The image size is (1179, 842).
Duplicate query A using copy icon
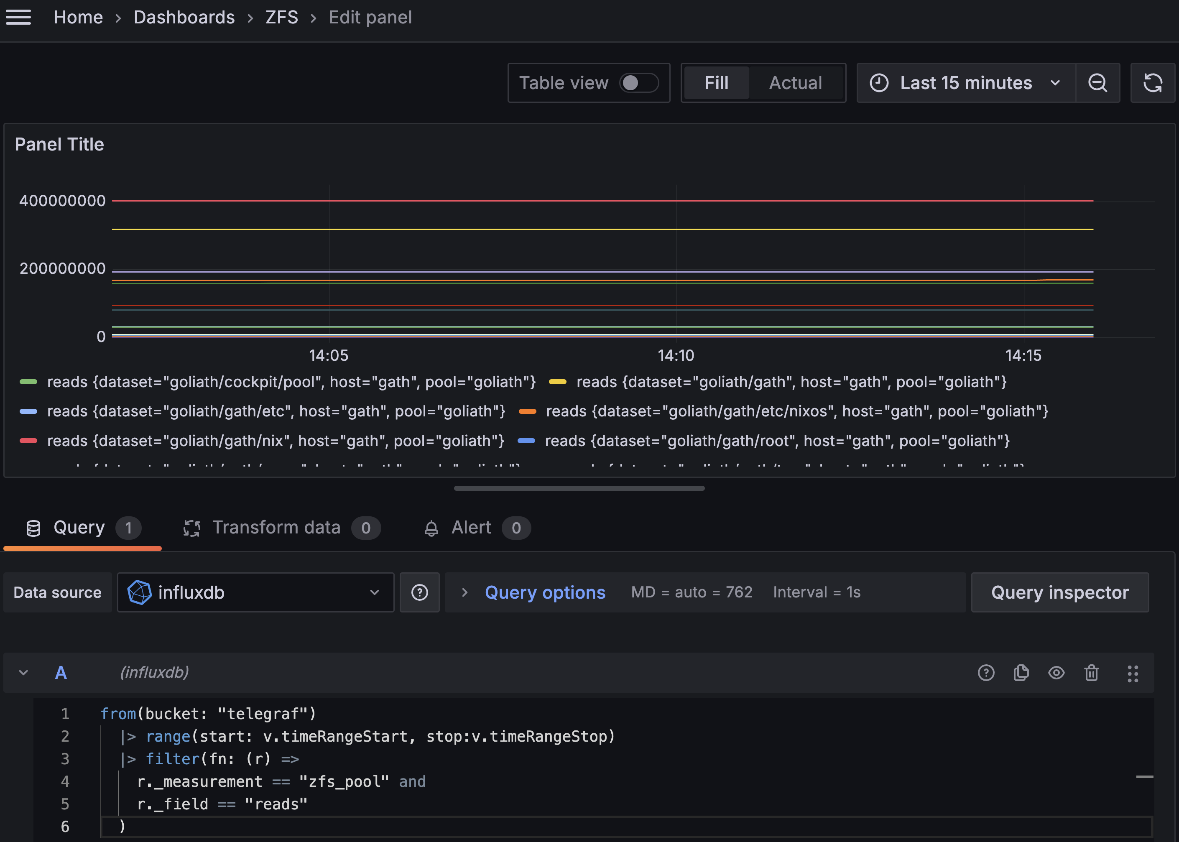tap(1021, 672)
